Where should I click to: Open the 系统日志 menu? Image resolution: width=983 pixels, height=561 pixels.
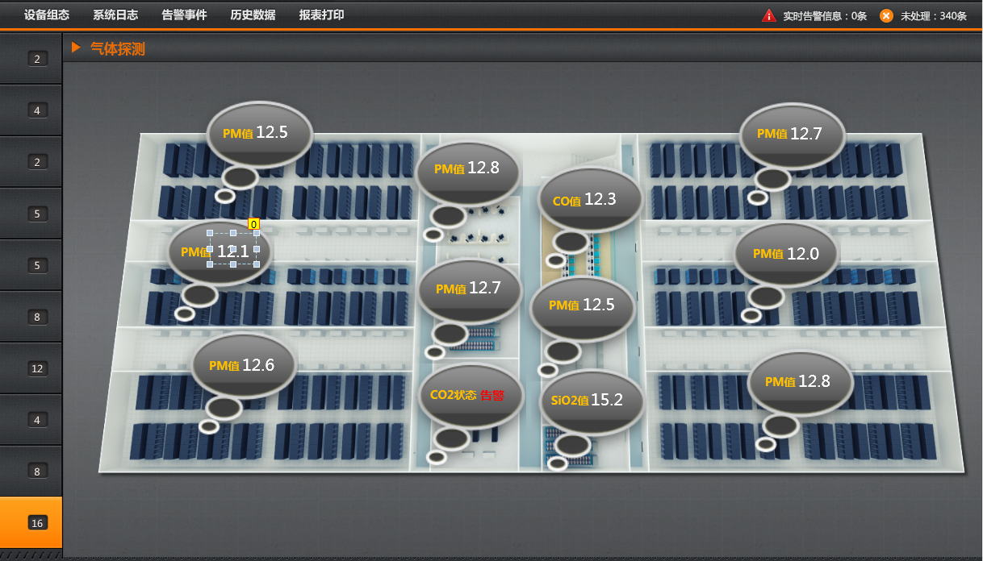point(115,15)
